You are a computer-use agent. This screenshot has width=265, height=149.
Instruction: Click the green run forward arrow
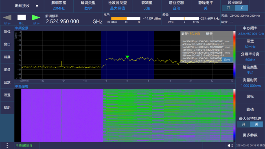click(x=36, y=17)
